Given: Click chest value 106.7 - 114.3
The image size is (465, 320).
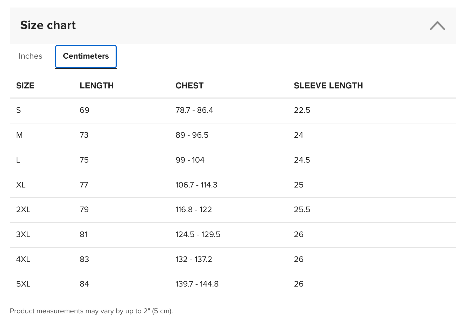Looking at the screenshot, I should click(x=196, y=185).
